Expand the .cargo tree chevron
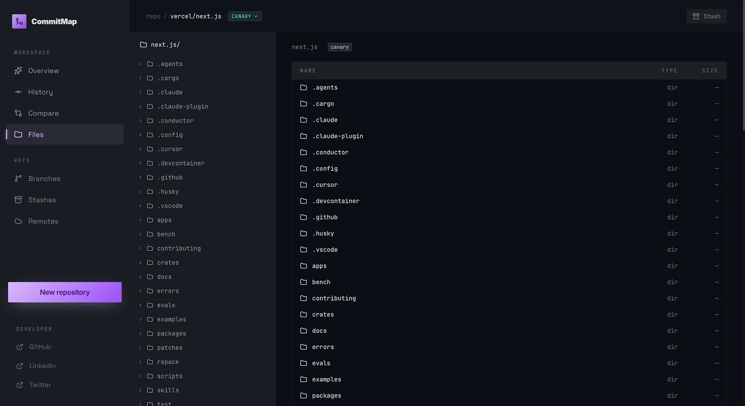 tap(140, 78)
